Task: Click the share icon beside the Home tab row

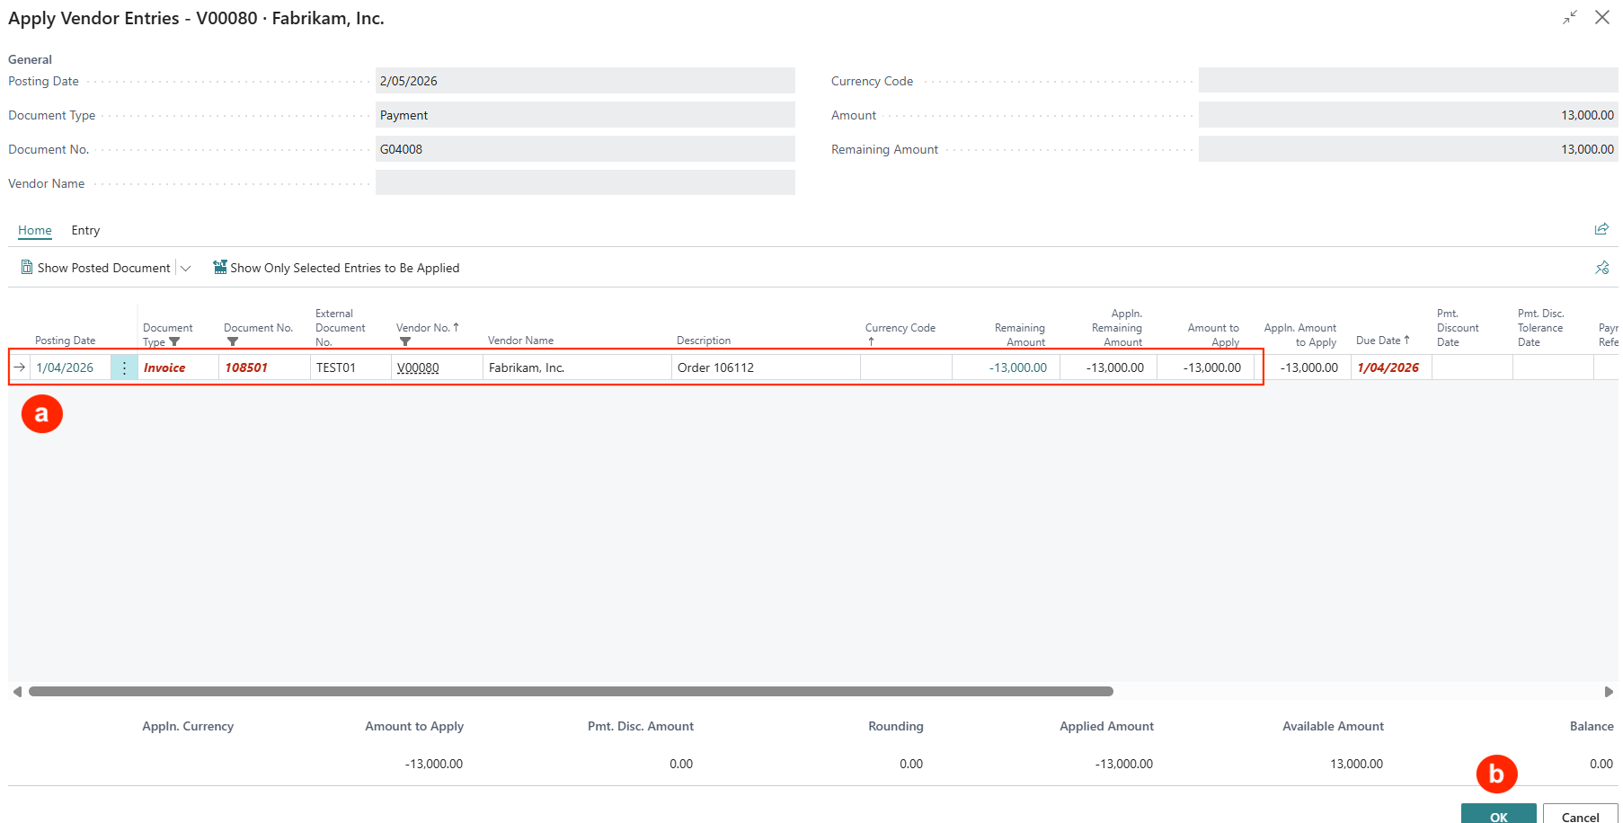Action: click(1601, 229)
